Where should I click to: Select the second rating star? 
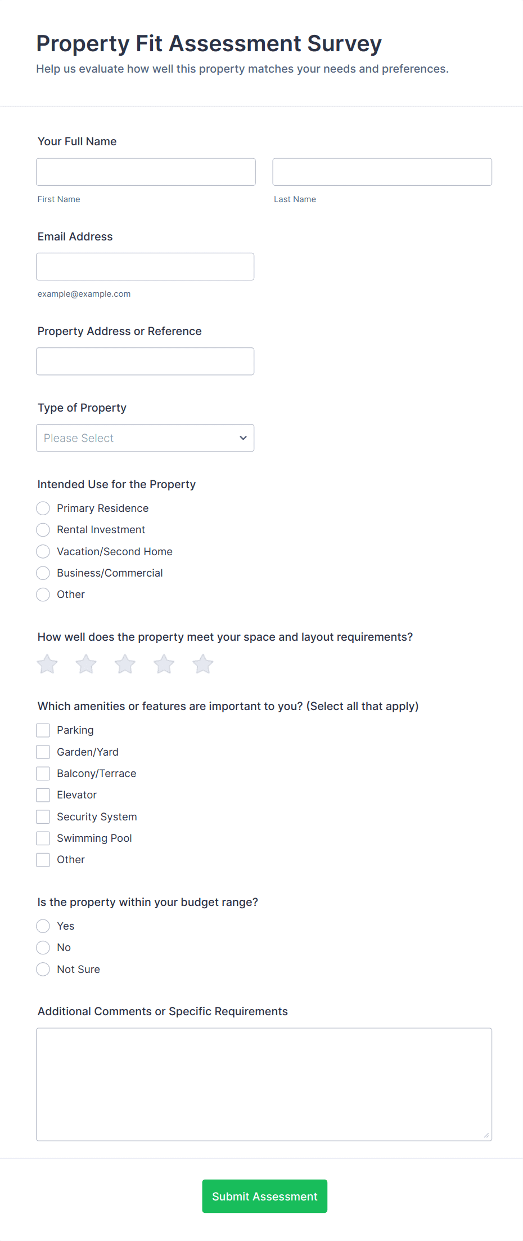86,664
